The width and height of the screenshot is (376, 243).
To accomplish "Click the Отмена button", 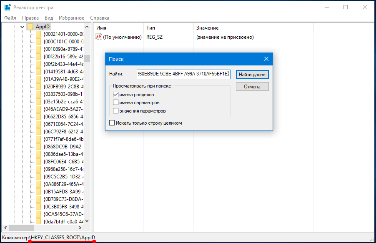I will (252, 87).
